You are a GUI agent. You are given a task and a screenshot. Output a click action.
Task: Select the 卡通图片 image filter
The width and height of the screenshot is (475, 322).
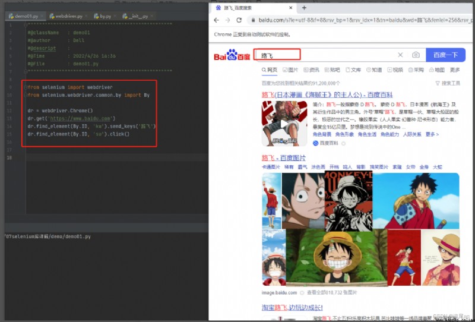point(271,167)
